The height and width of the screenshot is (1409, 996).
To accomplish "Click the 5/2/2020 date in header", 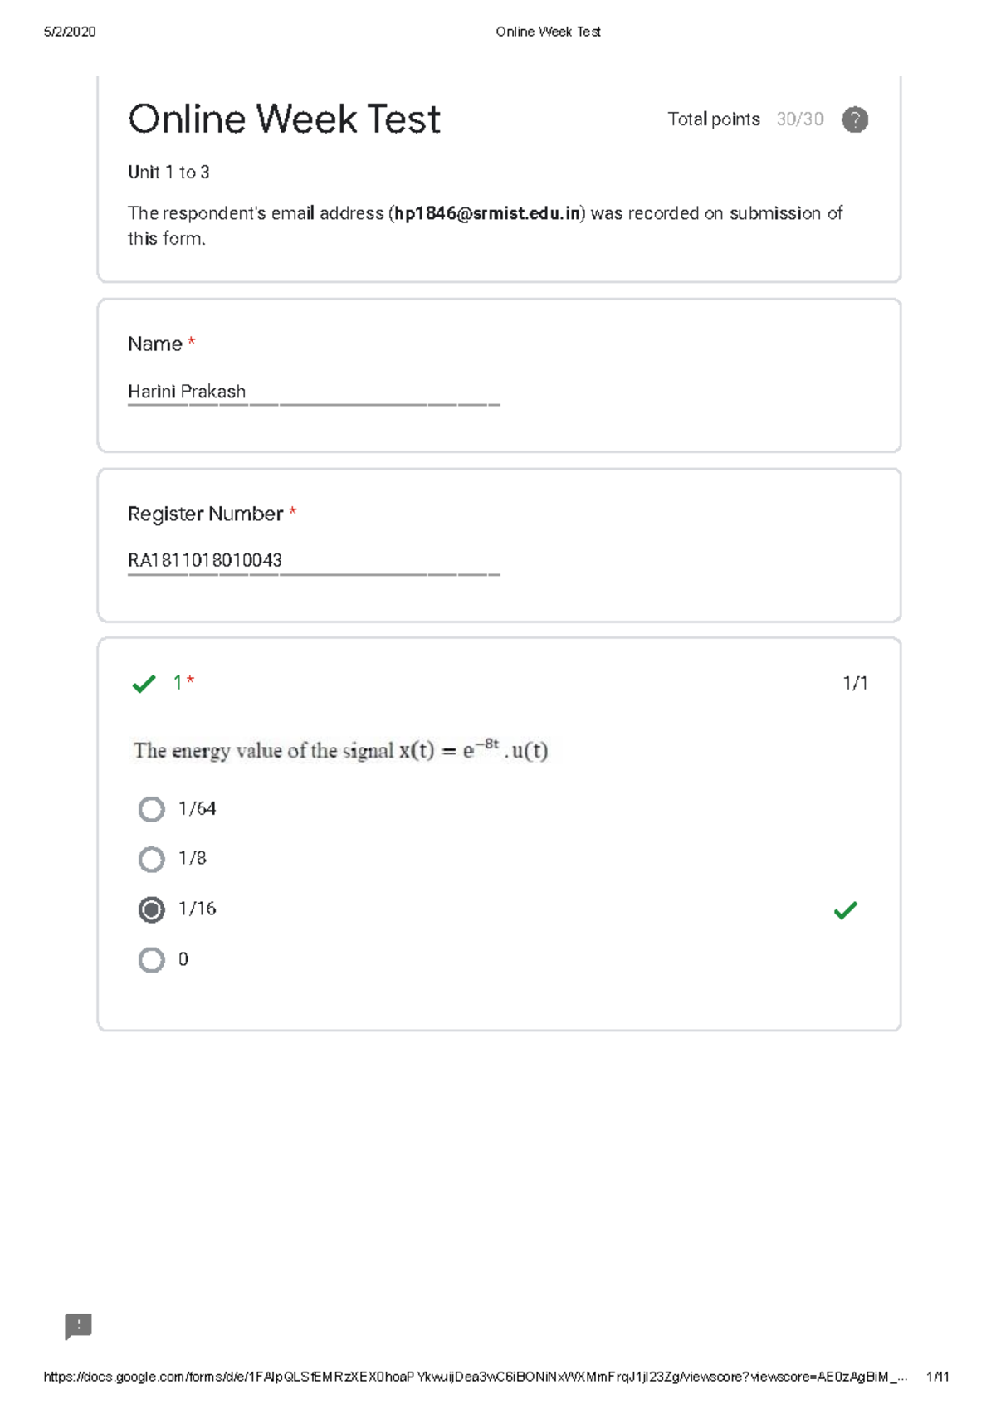I will pyautogui.click(x=70, y=32).
